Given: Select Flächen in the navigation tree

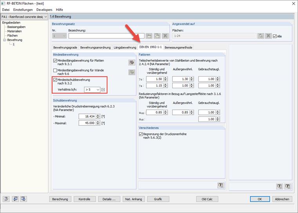Looking at the screenshot, I should click(13, 36).
